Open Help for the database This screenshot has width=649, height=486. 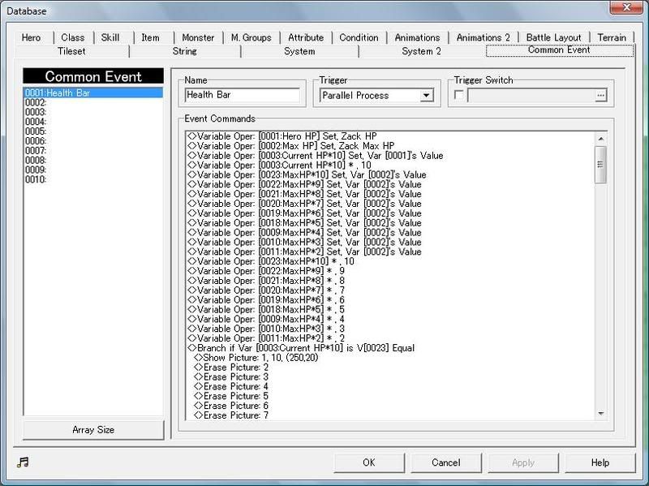[x=600, y=462]
